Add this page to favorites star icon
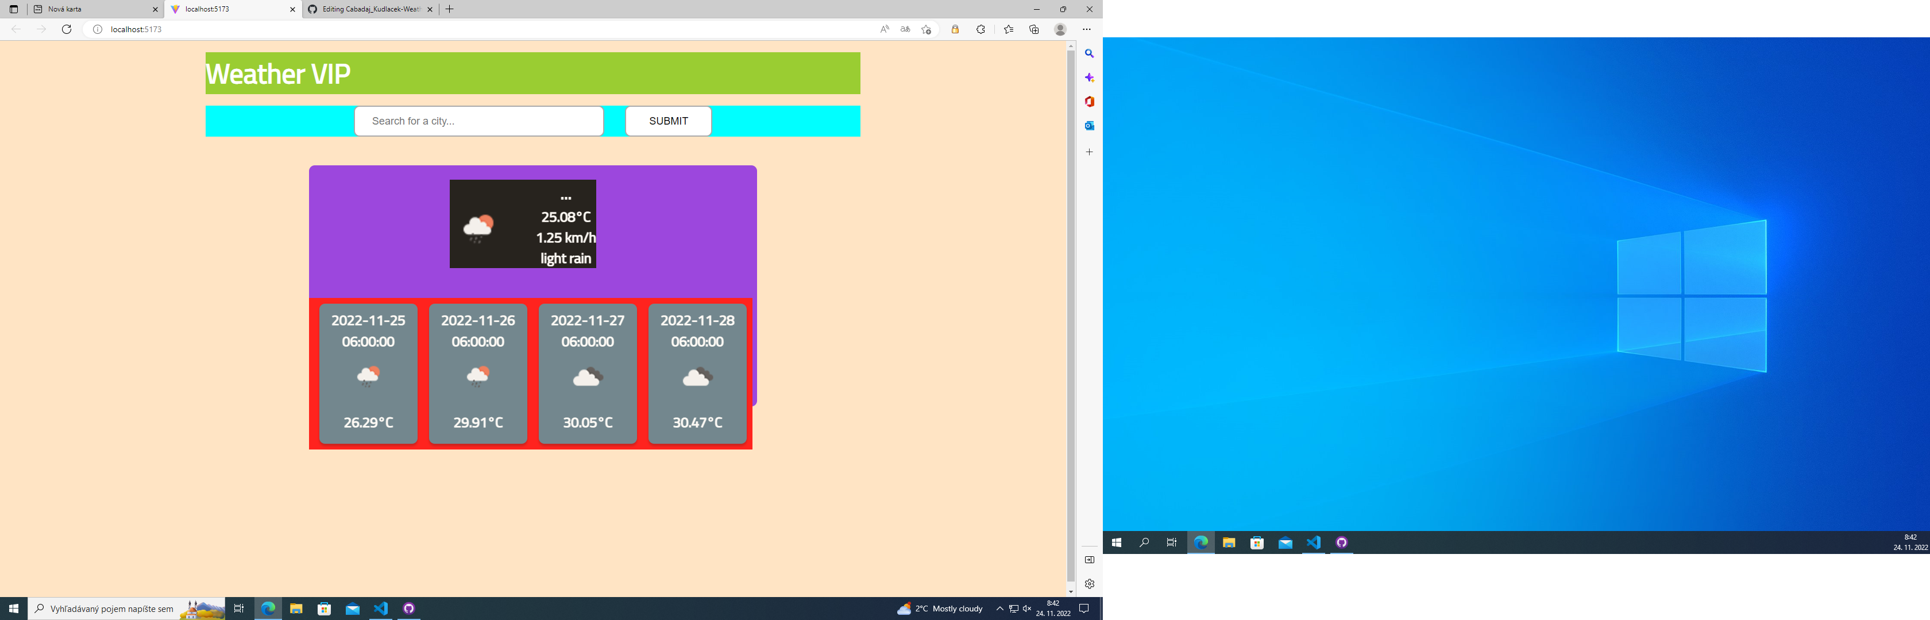Screen dimensions: 1930x620 tap(926, 29)
